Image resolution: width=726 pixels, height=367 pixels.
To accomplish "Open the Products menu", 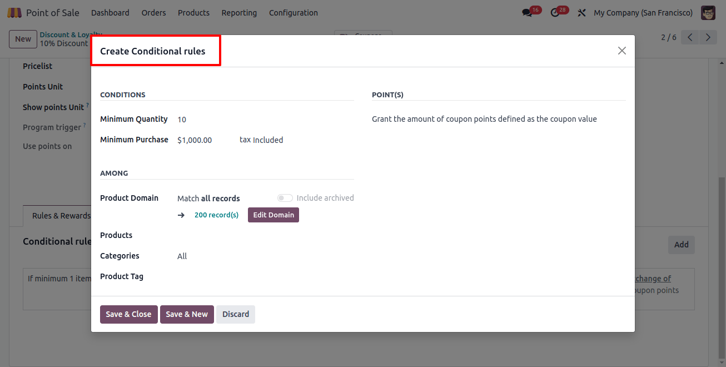I will coord(193,13).
